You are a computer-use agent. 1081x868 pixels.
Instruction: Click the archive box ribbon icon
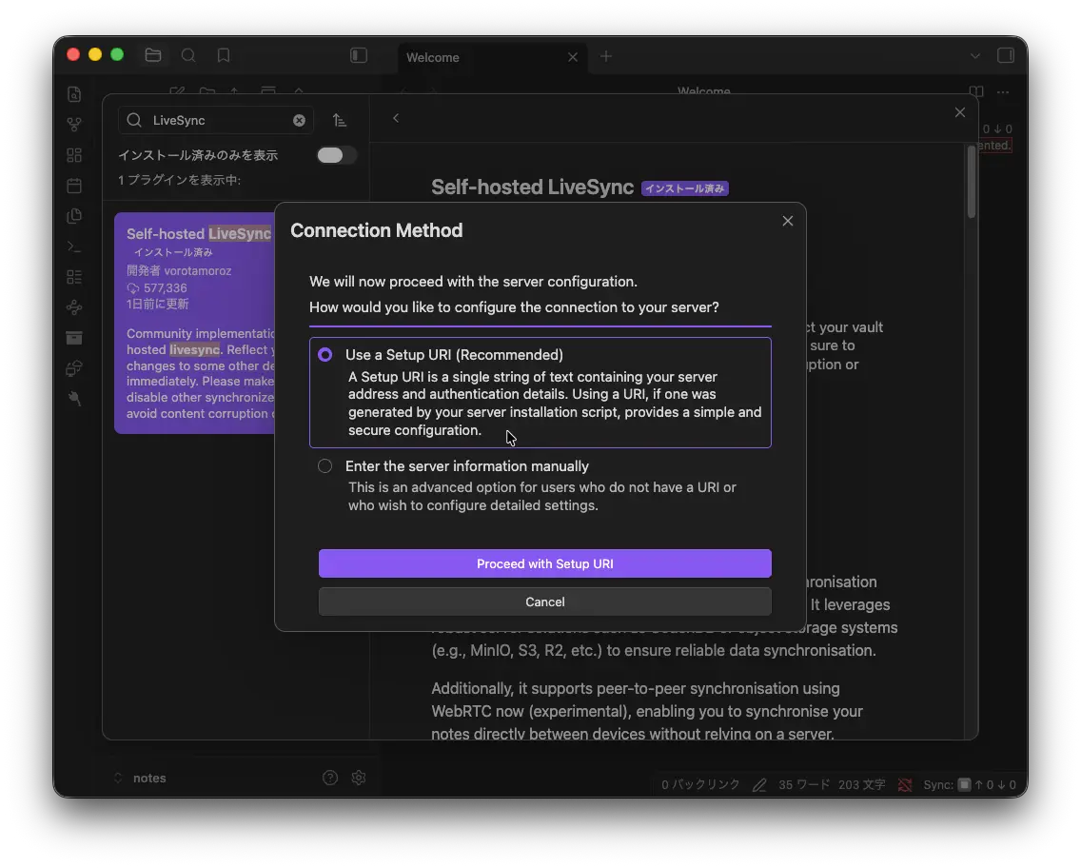pyautogui.click(x=74, y=338)
